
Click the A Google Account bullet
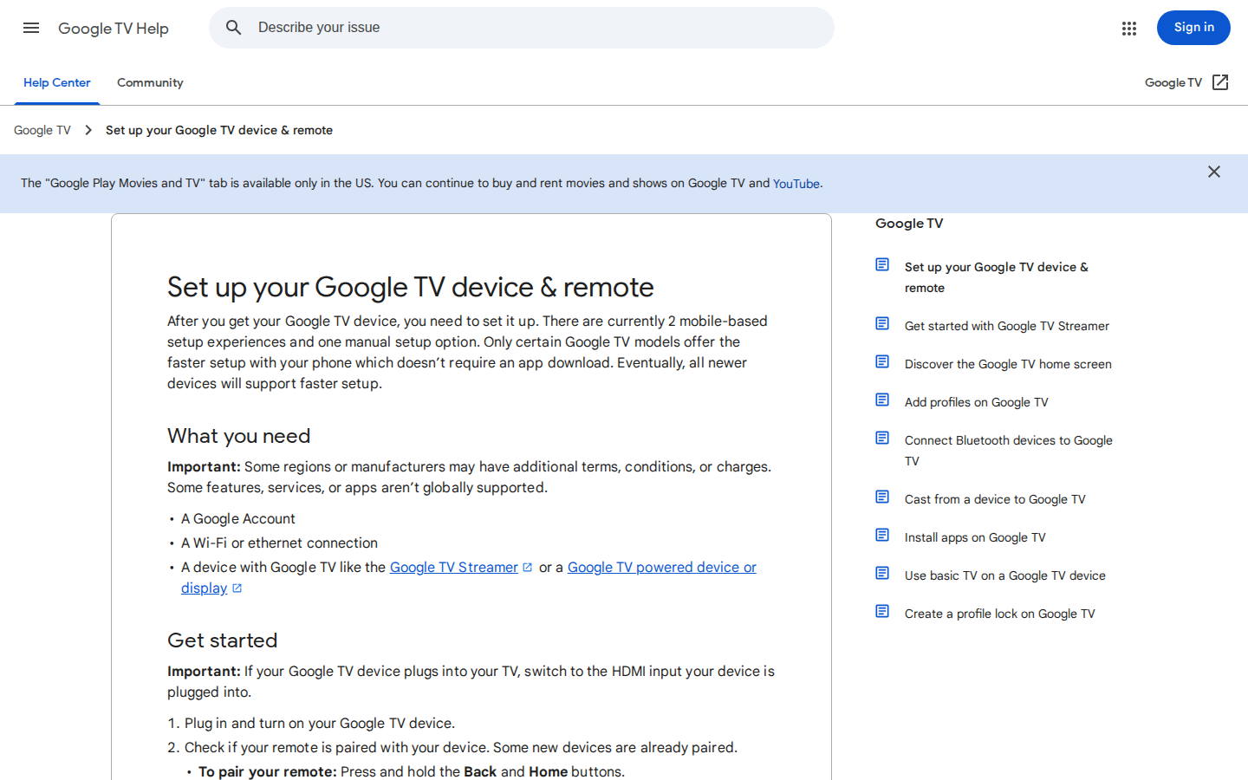click(x=238, y=519)
